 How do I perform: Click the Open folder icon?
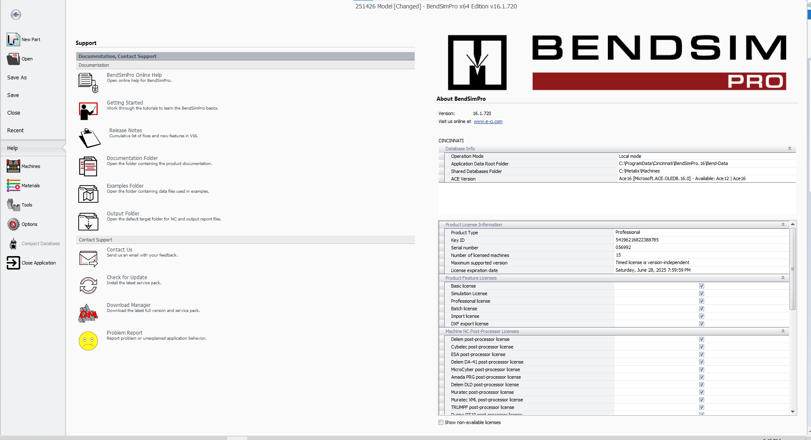(13, 59)
